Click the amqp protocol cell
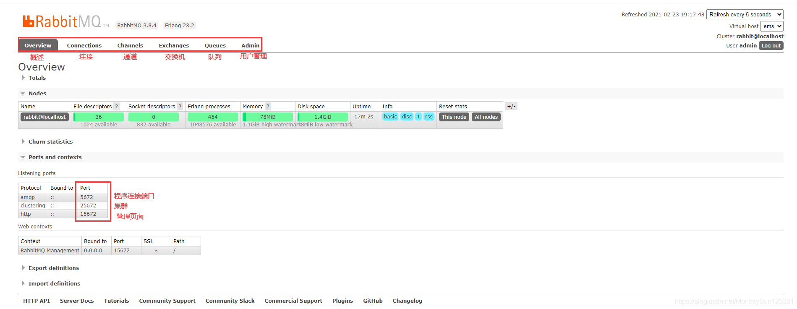797x309 pixels. (33, 197)
